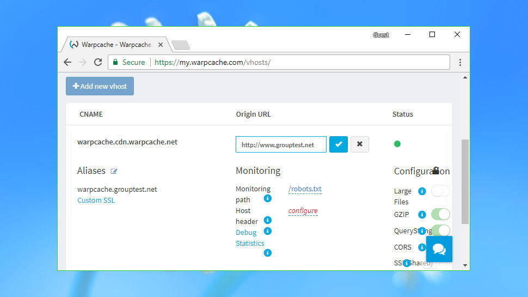Go back in browser history
This screenshot has height=297, width=528.
click(x=67, y=62)
